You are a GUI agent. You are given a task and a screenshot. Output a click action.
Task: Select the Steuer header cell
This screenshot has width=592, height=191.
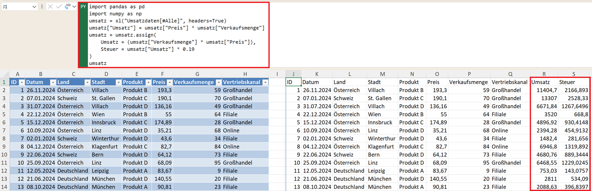point(574,82)
